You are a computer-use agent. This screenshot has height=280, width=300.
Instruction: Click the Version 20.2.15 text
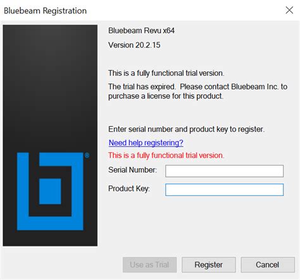[134, 45]
